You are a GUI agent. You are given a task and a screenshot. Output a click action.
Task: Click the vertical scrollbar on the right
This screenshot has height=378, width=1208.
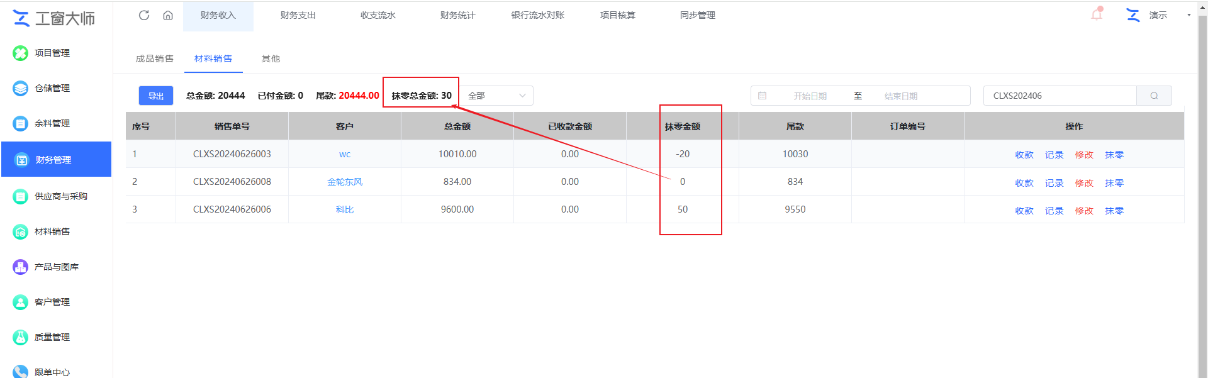1202,189
